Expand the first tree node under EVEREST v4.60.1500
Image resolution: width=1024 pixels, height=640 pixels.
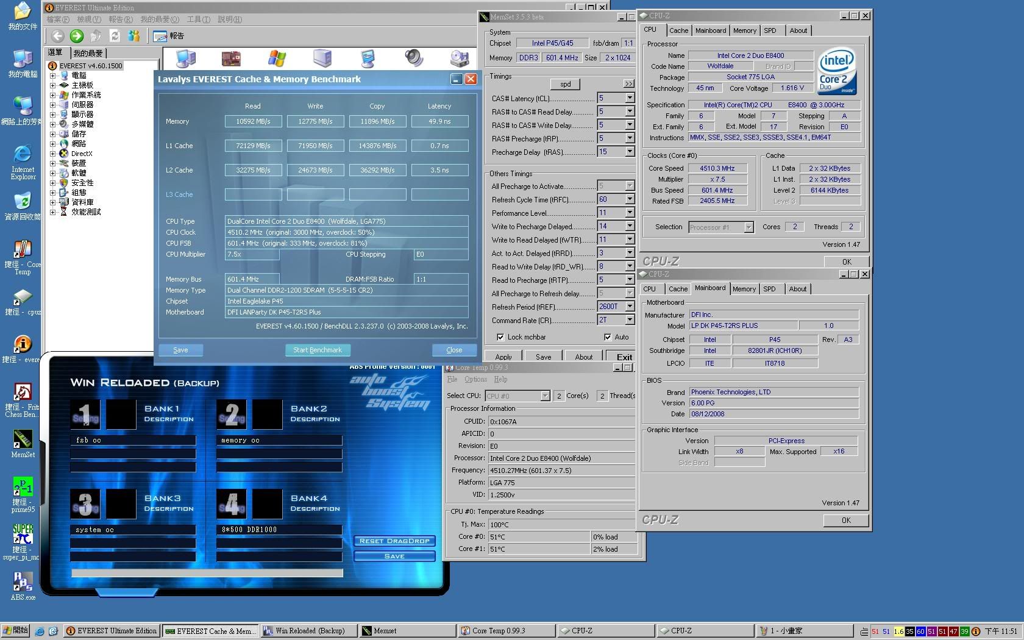(52, 76)
